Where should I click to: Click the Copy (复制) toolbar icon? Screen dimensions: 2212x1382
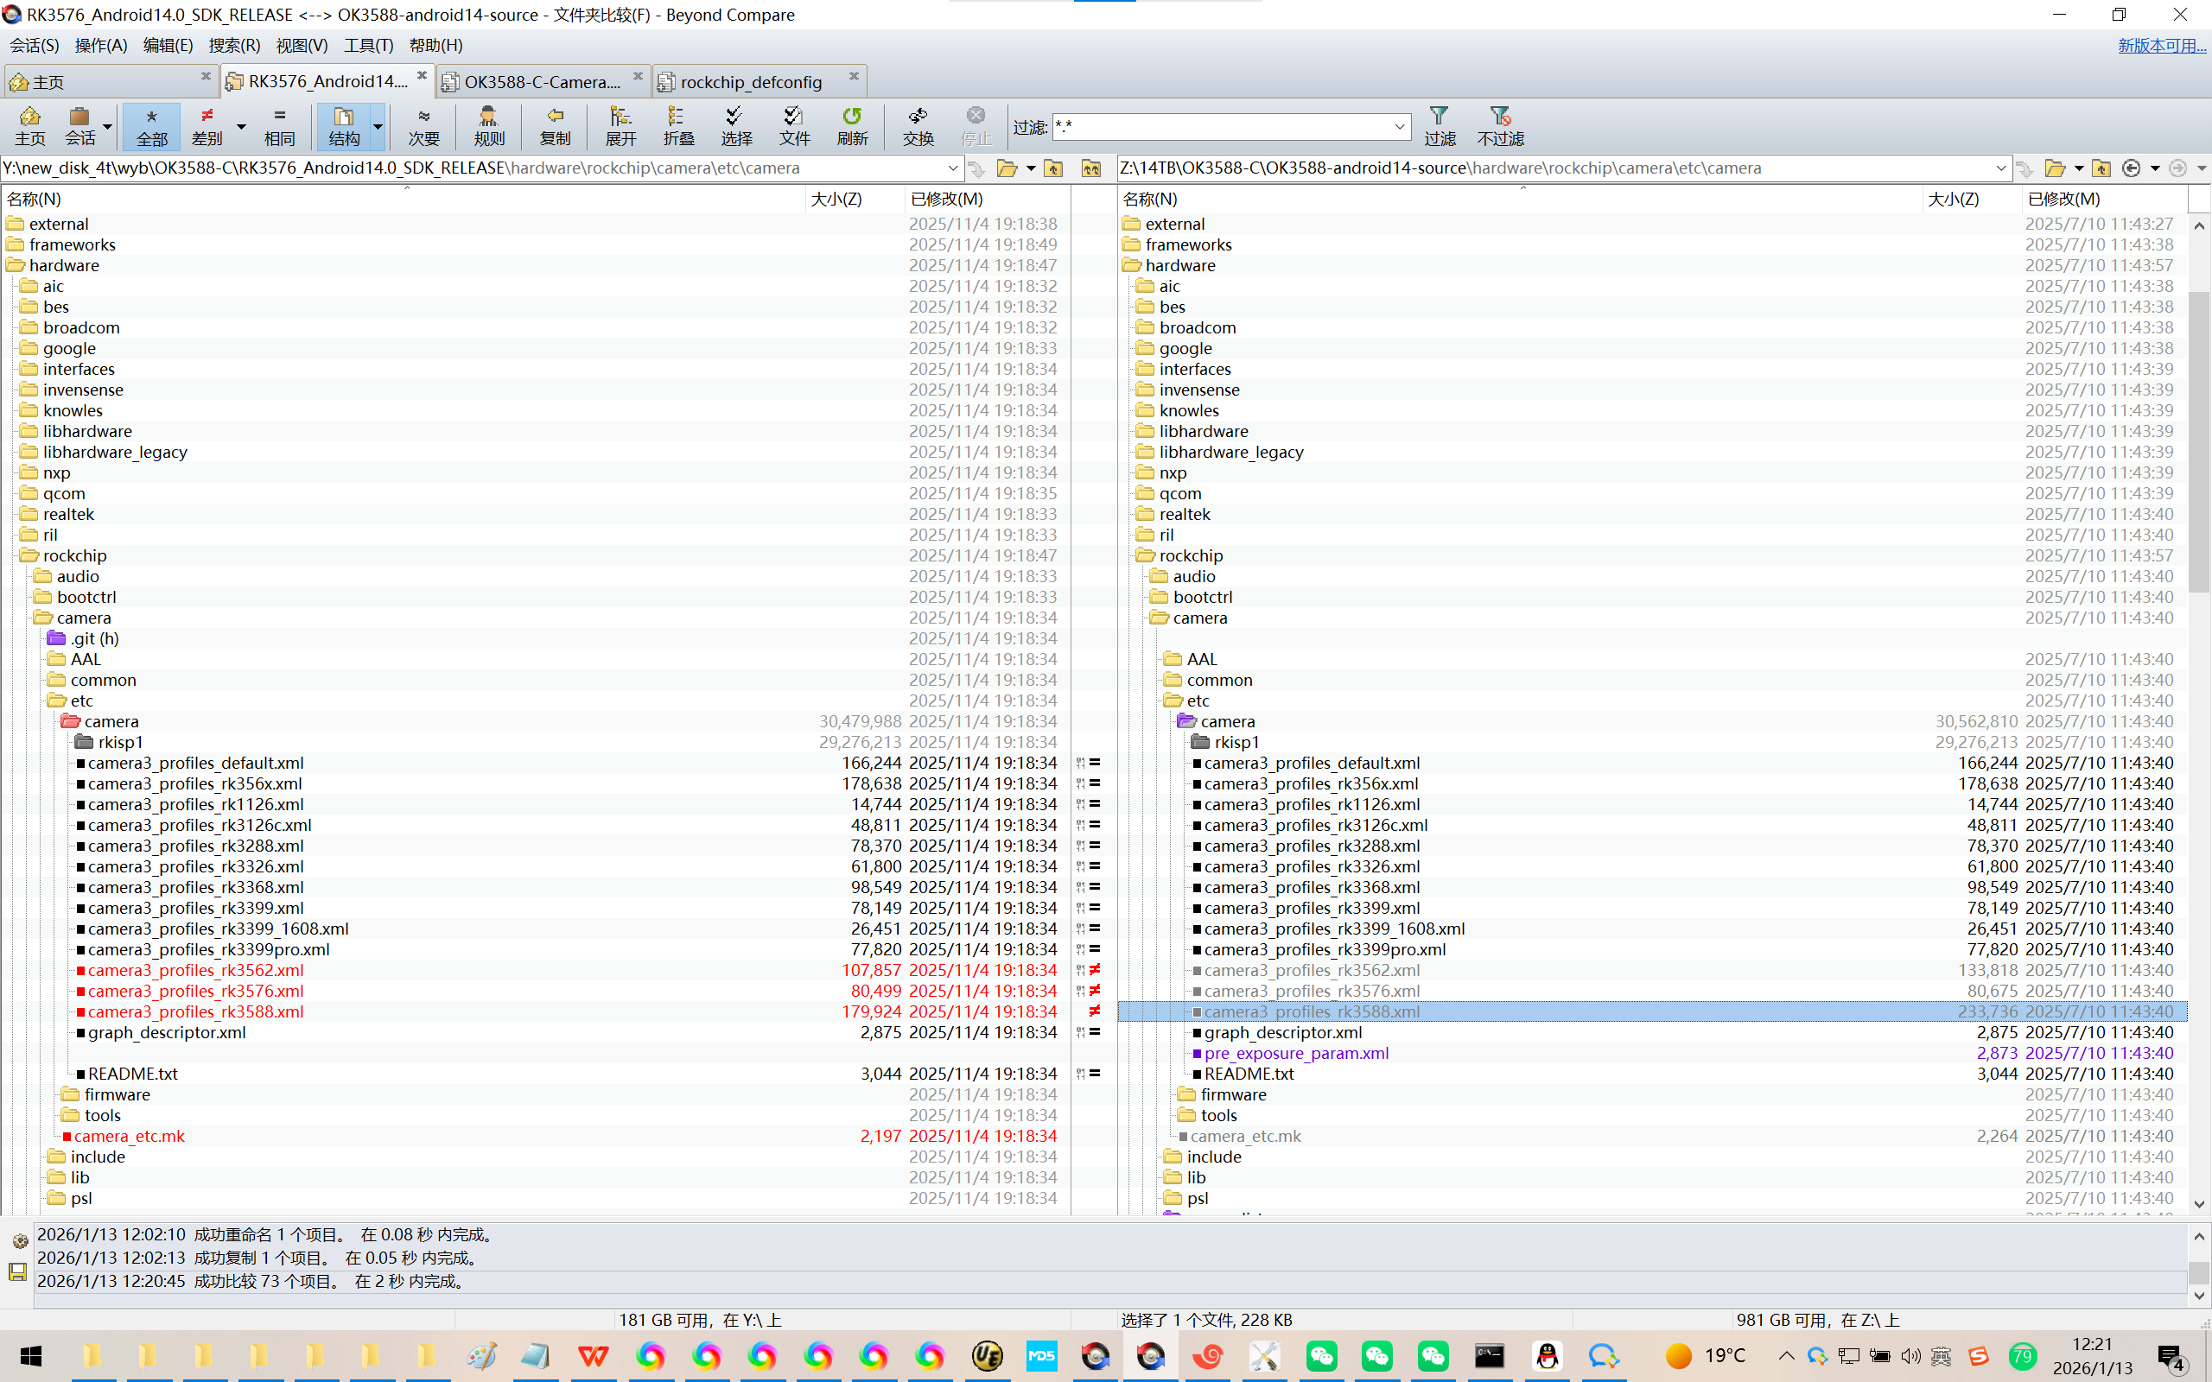pos(555,125)
